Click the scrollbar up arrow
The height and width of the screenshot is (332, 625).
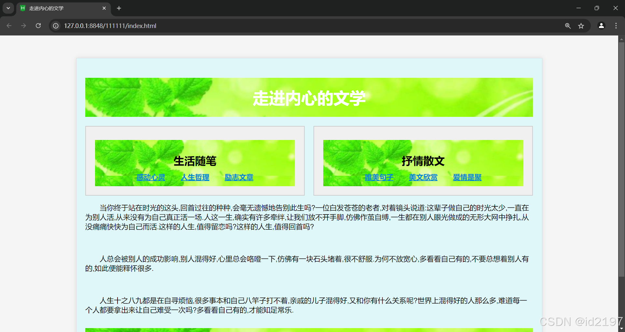click(621, 39)
